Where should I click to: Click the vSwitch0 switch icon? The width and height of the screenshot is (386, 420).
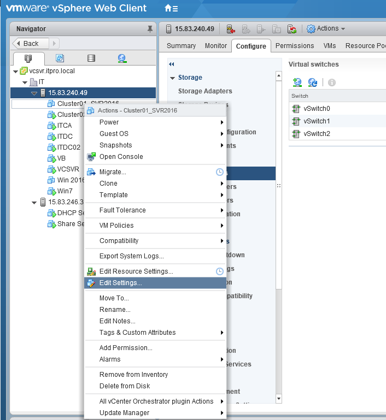click(296, 109)
